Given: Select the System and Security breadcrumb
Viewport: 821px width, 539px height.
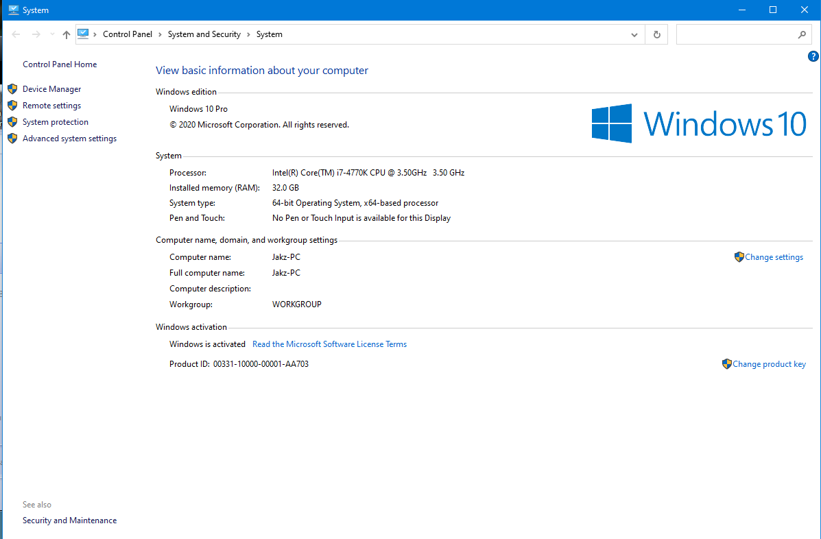Looking at the screenshot, I should (x=204, y=34).
